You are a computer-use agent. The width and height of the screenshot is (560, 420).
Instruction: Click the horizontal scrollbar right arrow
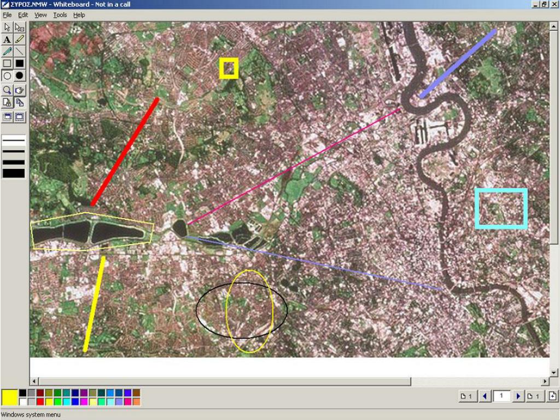pos(545,381)
